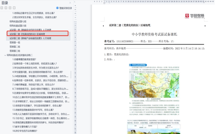Click the plus promote-level icon

pyautogui.click(x=10, y=8)
